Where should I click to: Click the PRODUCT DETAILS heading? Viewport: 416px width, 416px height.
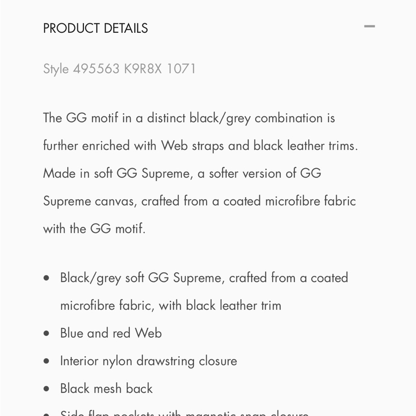coord(96,28)
